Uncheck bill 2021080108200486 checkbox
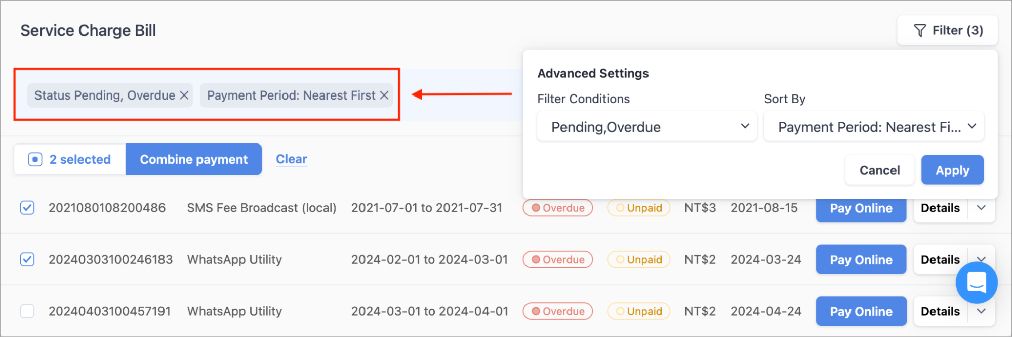The image size is (1012, 337). coord(27,208)
